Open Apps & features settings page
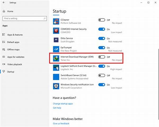The image size is (159, 127). (x=15, y=35)
